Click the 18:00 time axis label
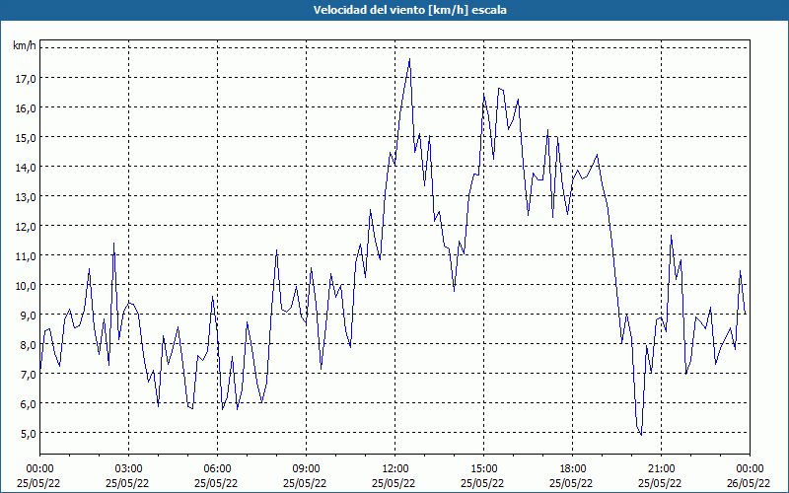 (573, 469)
